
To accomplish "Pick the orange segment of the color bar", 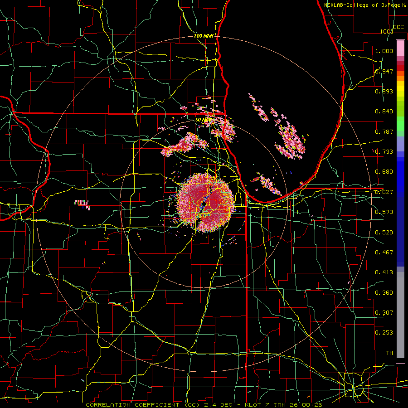I will [x=400, y=78].
